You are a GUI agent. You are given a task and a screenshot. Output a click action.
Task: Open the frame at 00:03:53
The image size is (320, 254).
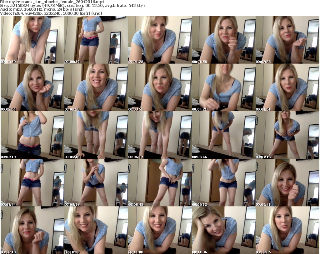click(x=160, y=87)
